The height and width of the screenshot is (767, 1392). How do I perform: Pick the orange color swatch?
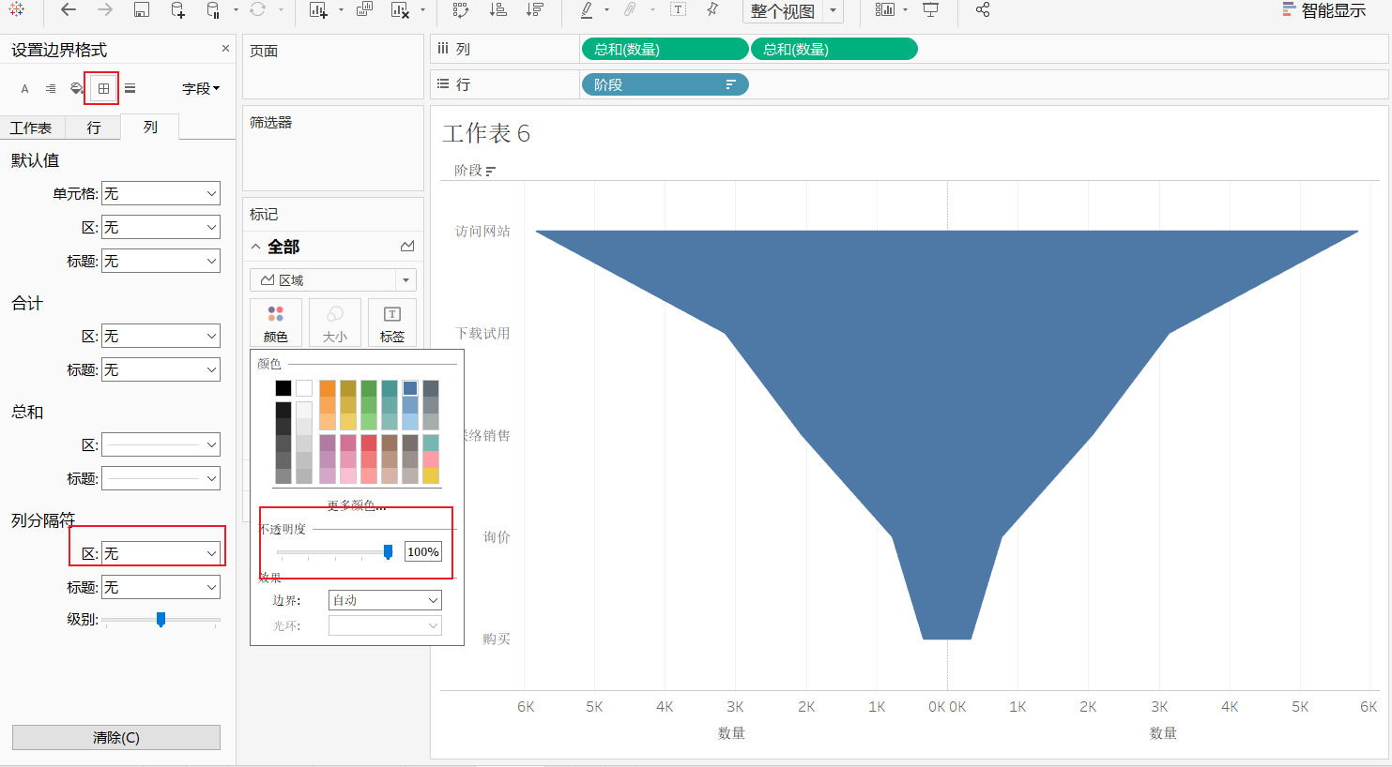(328, 388)
